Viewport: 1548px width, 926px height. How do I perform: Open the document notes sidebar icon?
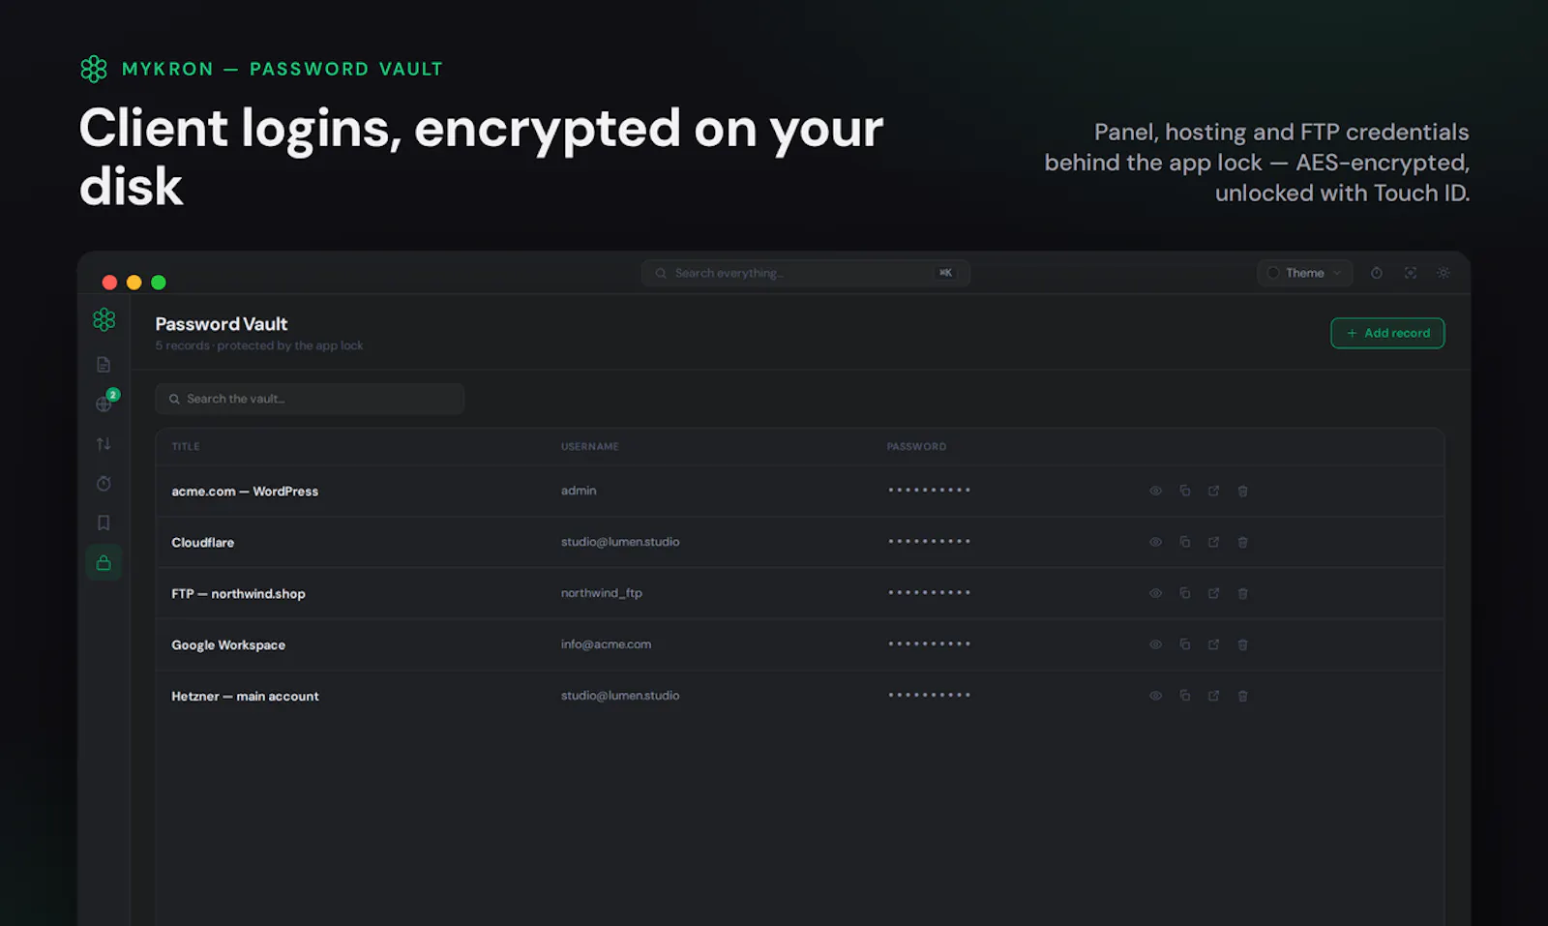click(104, 365)
